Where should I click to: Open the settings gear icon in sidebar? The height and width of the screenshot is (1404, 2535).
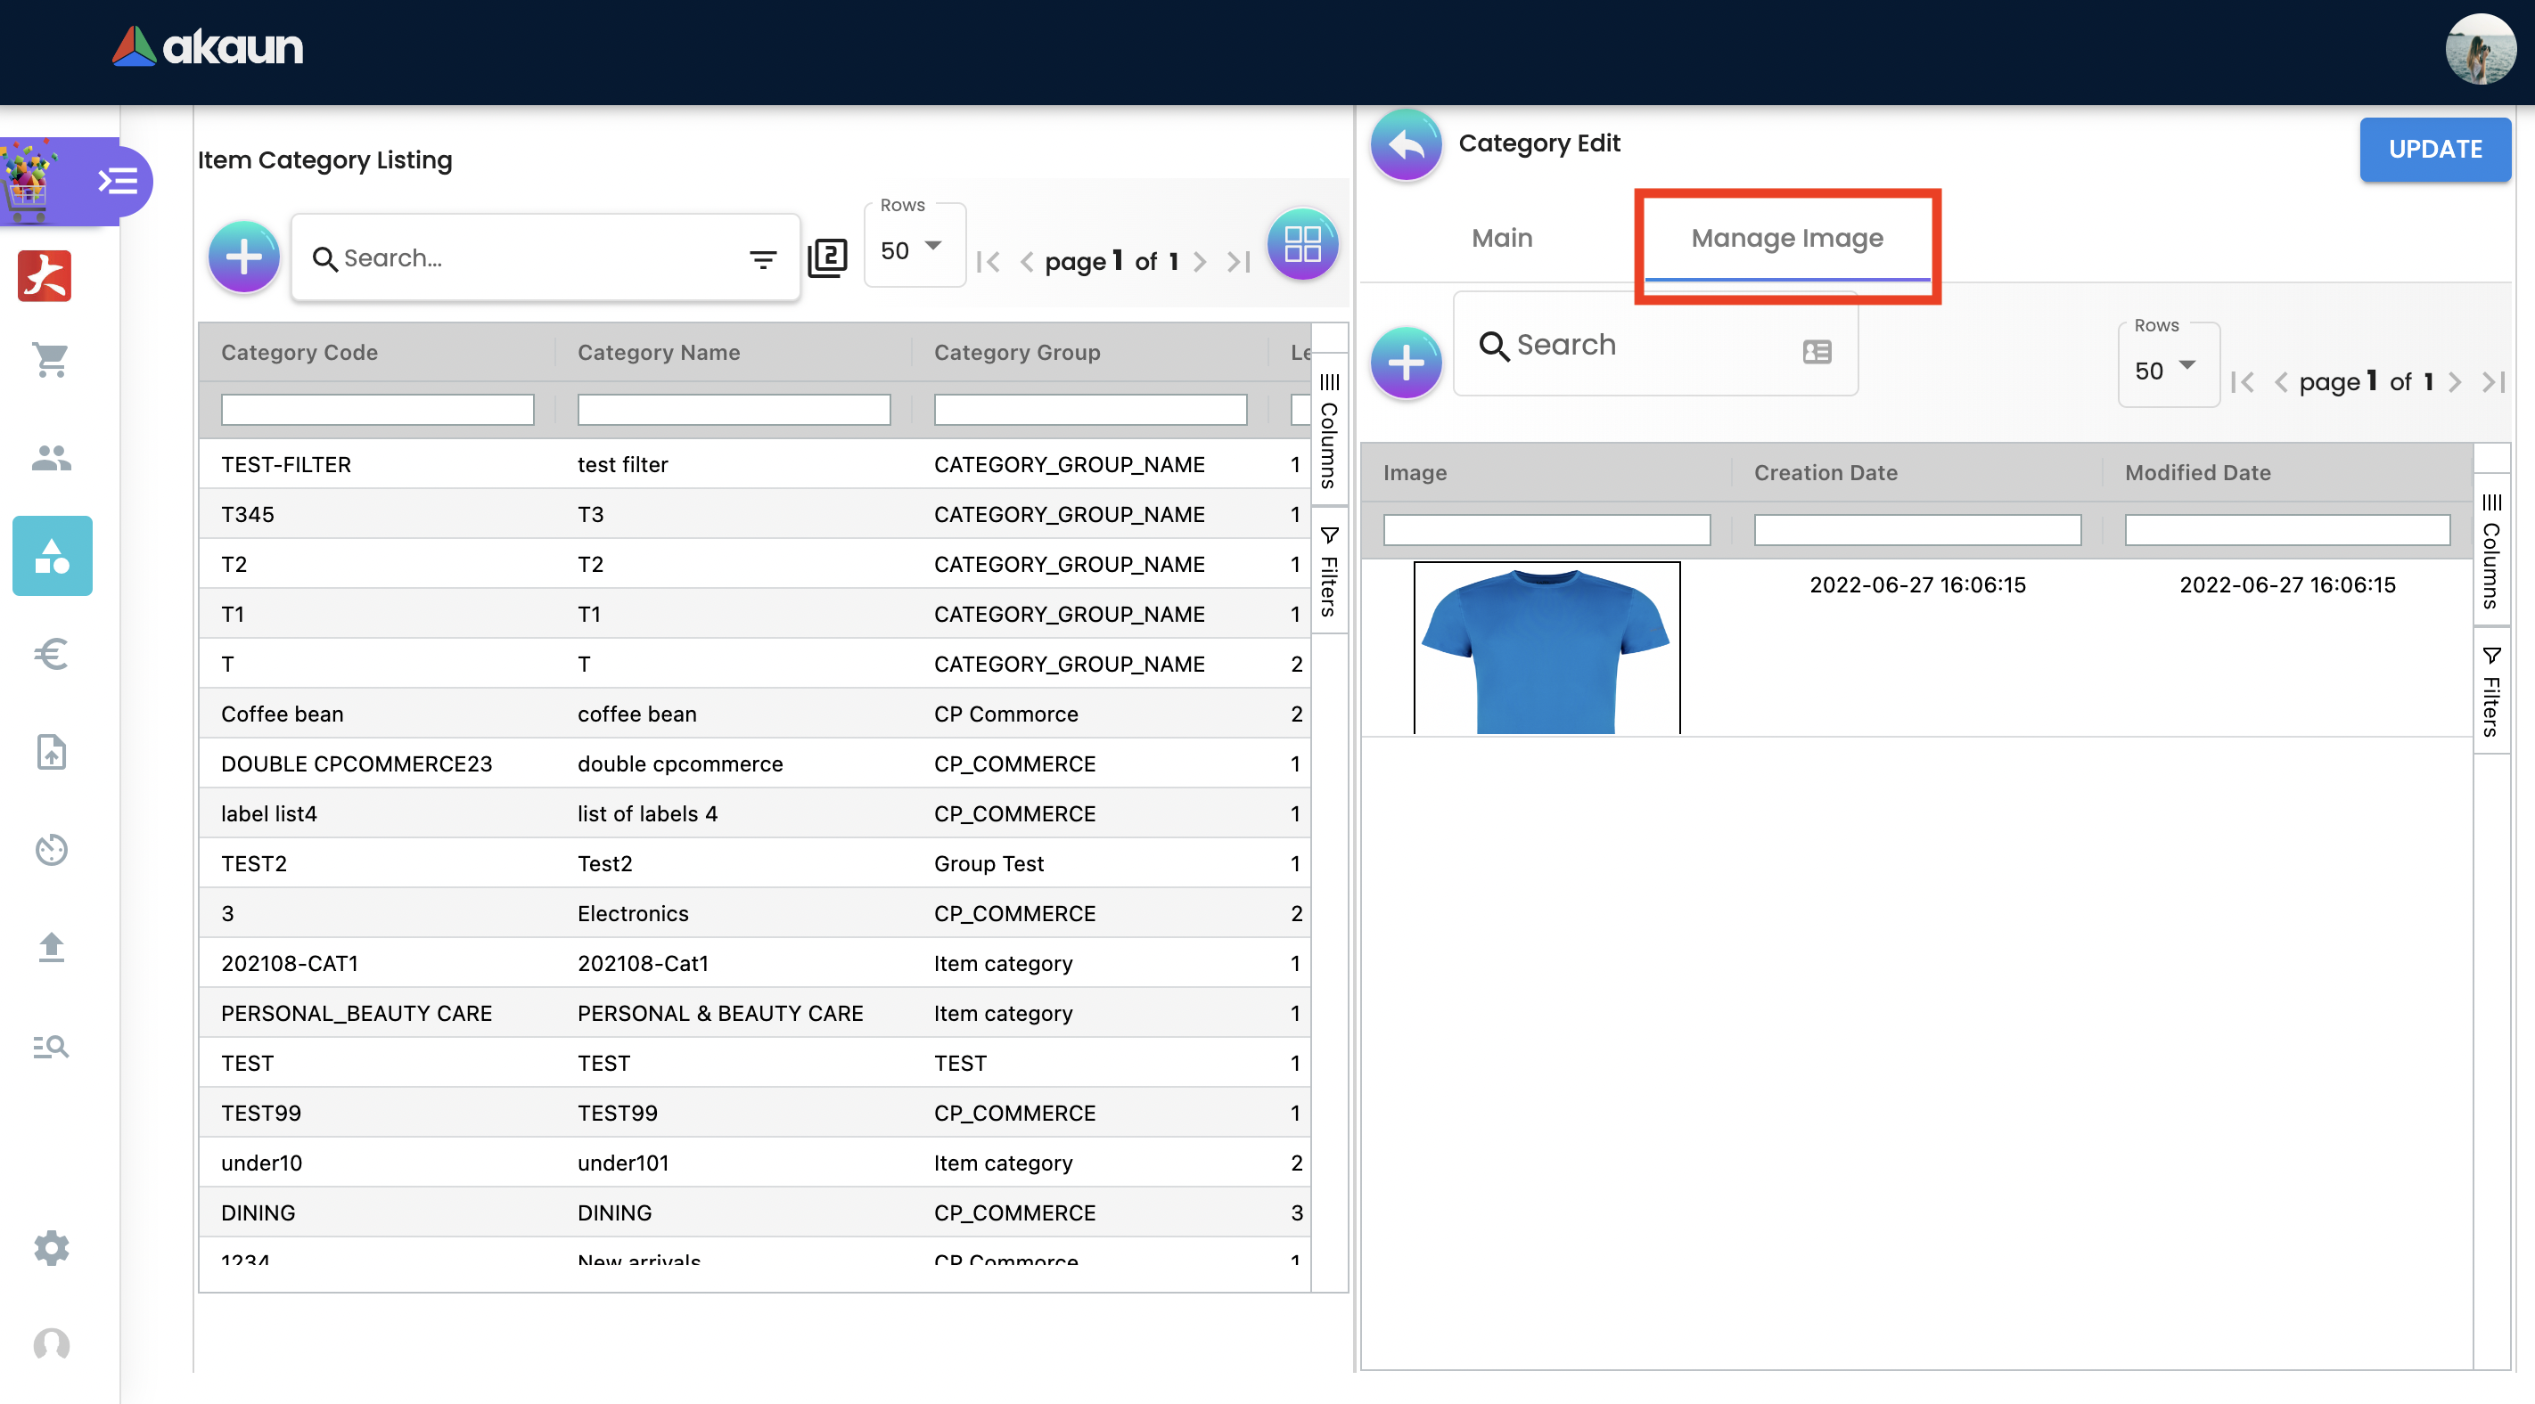pyautogui.click(x=51, y=1247)
